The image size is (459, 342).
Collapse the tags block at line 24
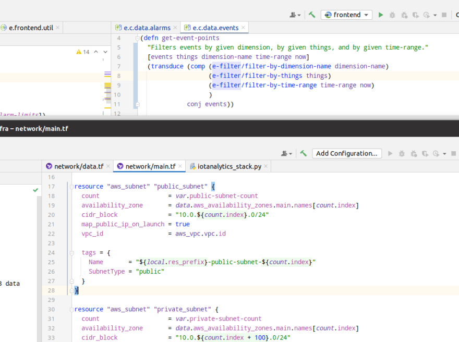[72, 253]
